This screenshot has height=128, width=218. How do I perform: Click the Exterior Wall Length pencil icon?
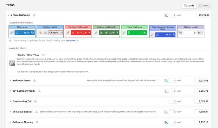pos(68,33)
